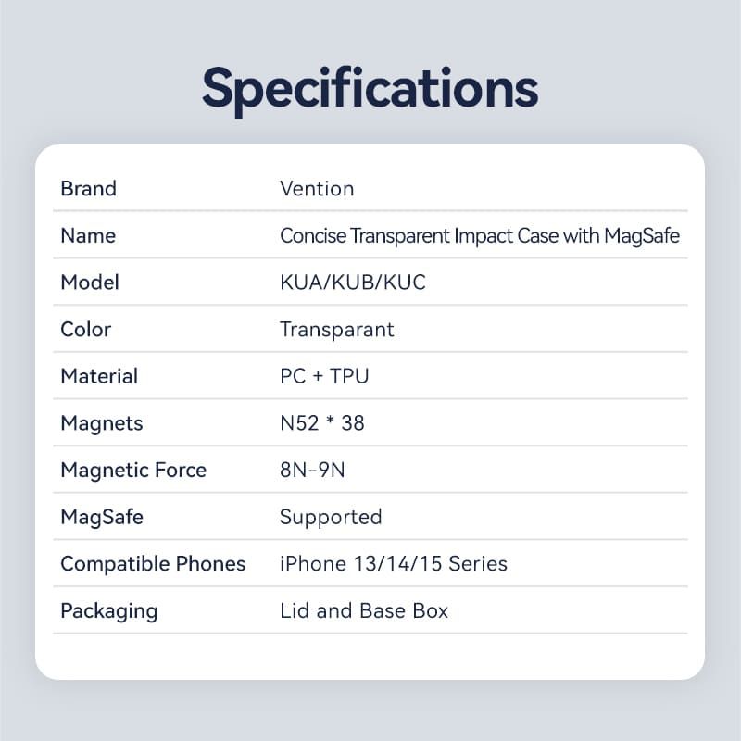Select the Material label
Screen dimensions: 741x741
tap(99, 376)
